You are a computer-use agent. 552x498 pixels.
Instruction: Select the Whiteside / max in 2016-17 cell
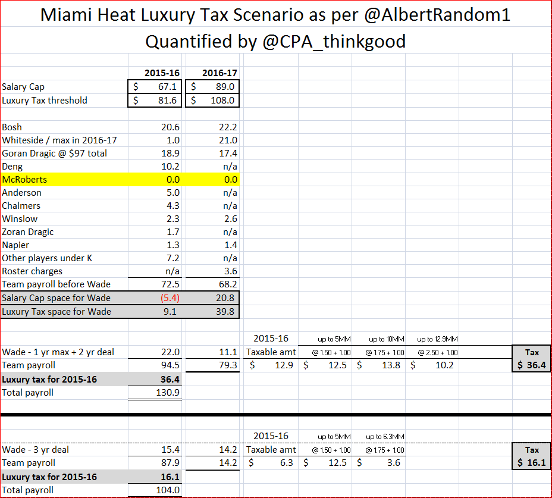pyautogui.click(x=64, y=140)
